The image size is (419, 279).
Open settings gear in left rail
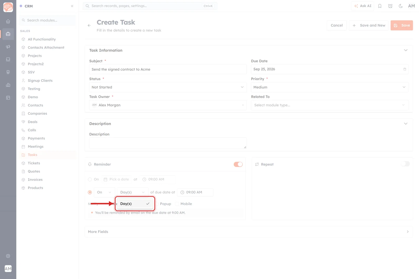click(x=8, y=256)
